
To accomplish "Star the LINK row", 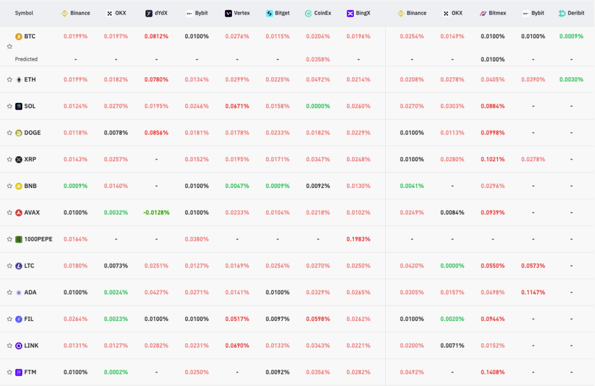I will (x=9, y=345).
